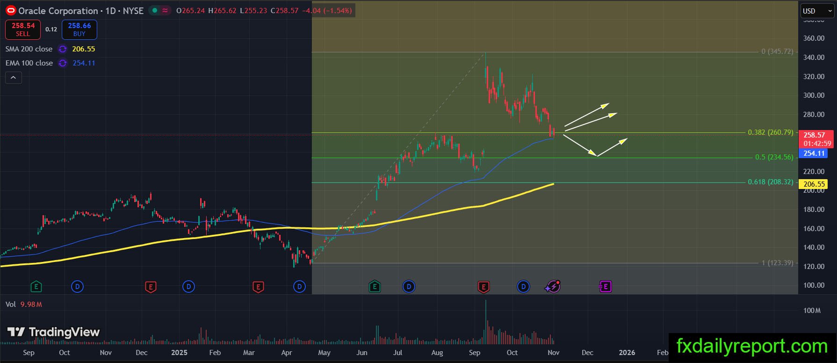
Task: Click the Aug label on the time axis
Action: click(437, 353)
